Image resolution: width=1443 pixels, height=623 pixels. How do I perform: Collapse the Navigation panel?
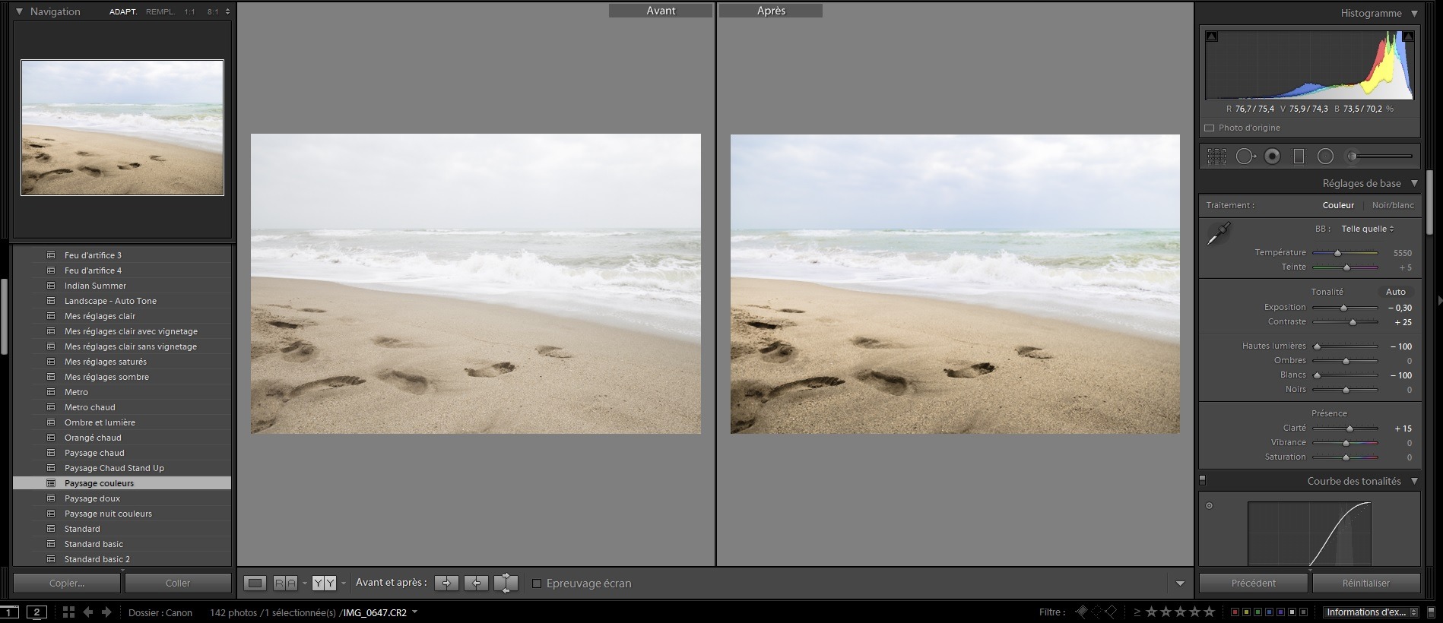click(x=20, y=12)
